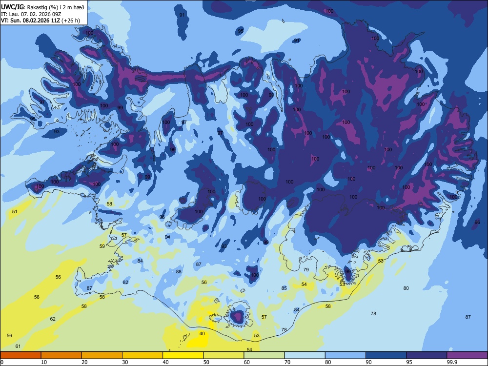The height and width of the screenshot is (366, 488).
Task: Click the legend tick label '40' on the scale
Action: 166,362
